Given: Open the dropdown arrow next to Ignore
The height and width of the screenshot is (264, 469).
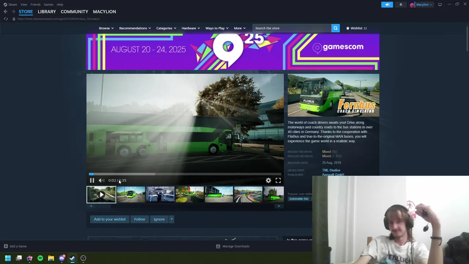Looking at the screenshot, I should click(171, 219).
